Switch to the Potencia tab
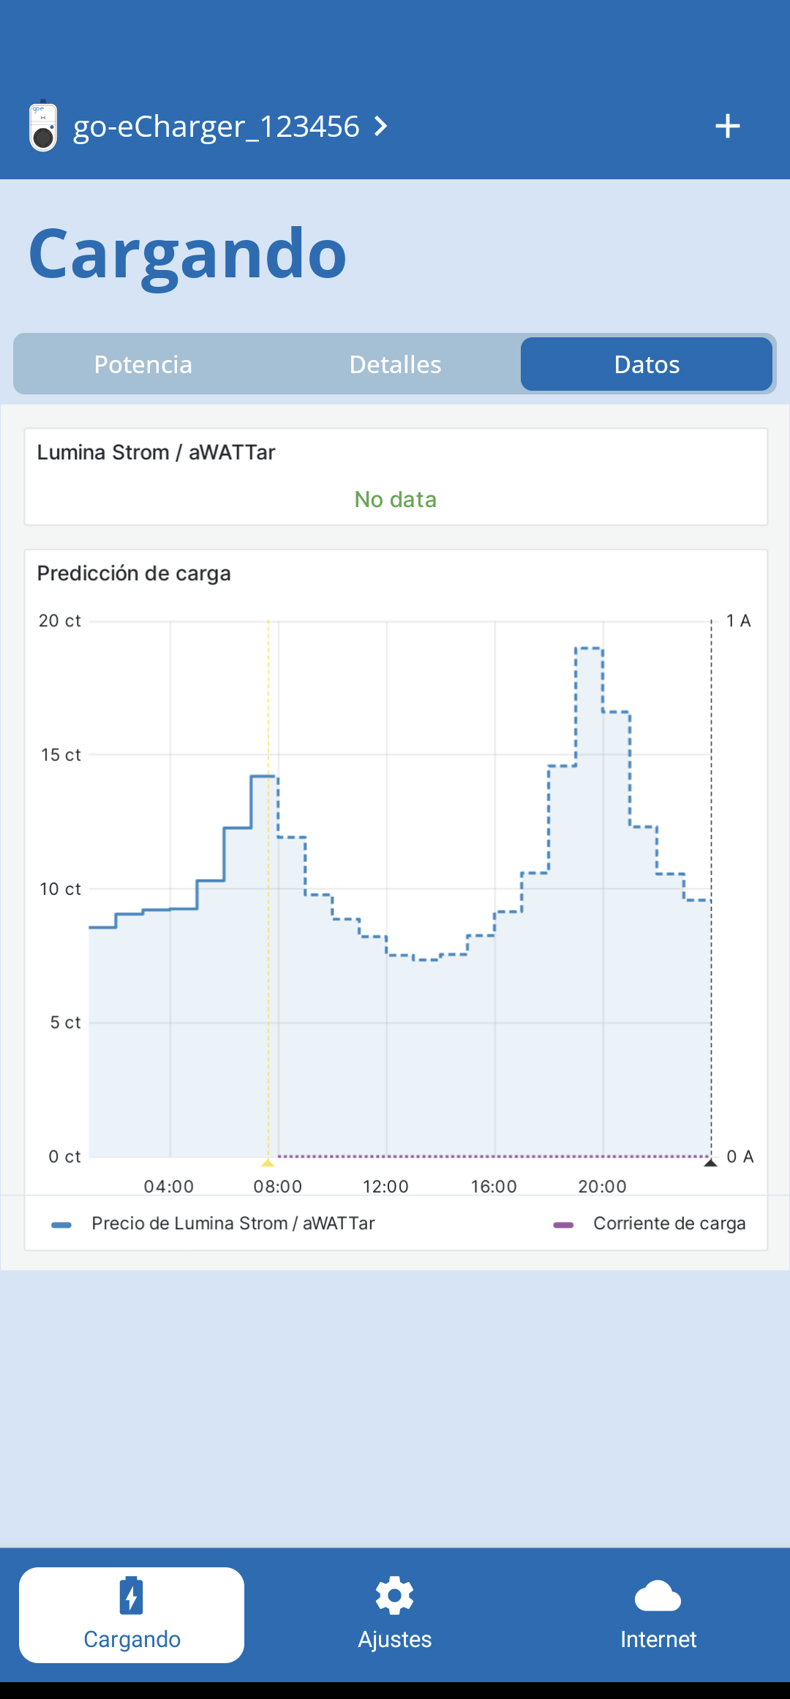The width and height of the screenshot is (790, 1699). click(143, 364)
